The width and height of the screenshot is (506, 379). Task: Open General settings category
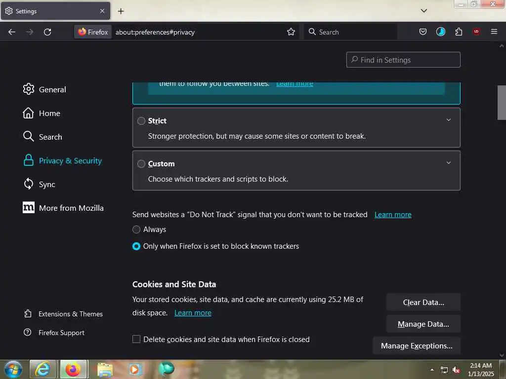pos(44,89)
